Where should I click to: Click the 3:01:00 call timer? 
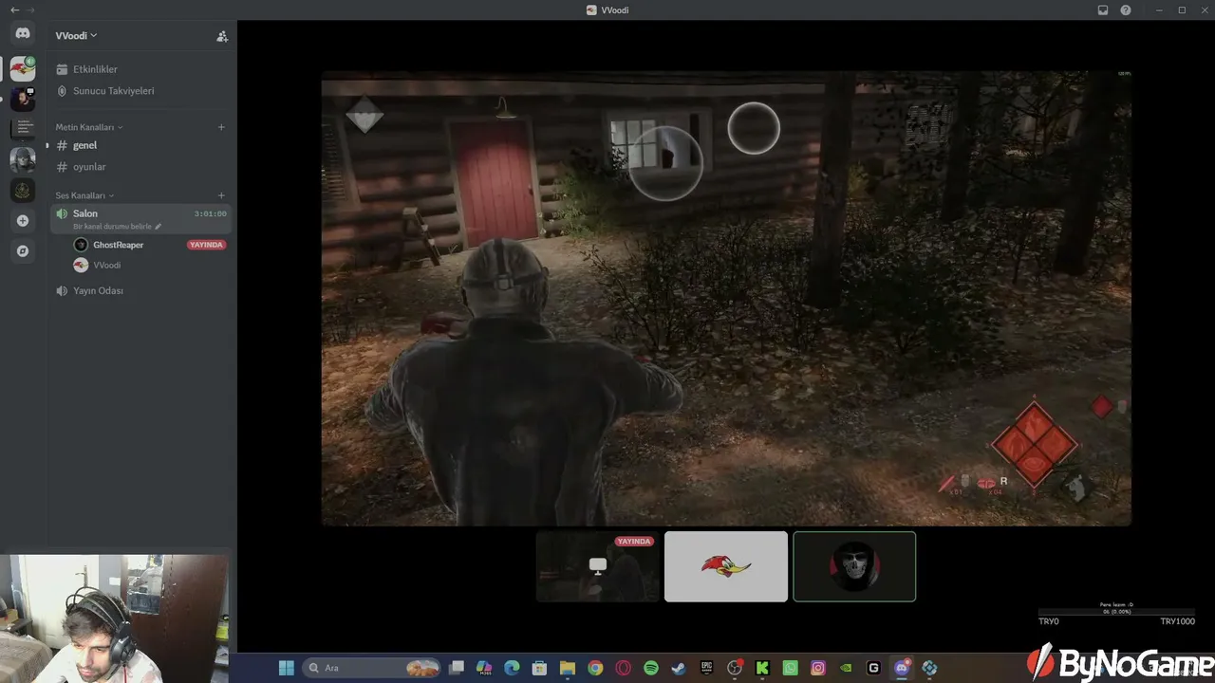(210, 214)
